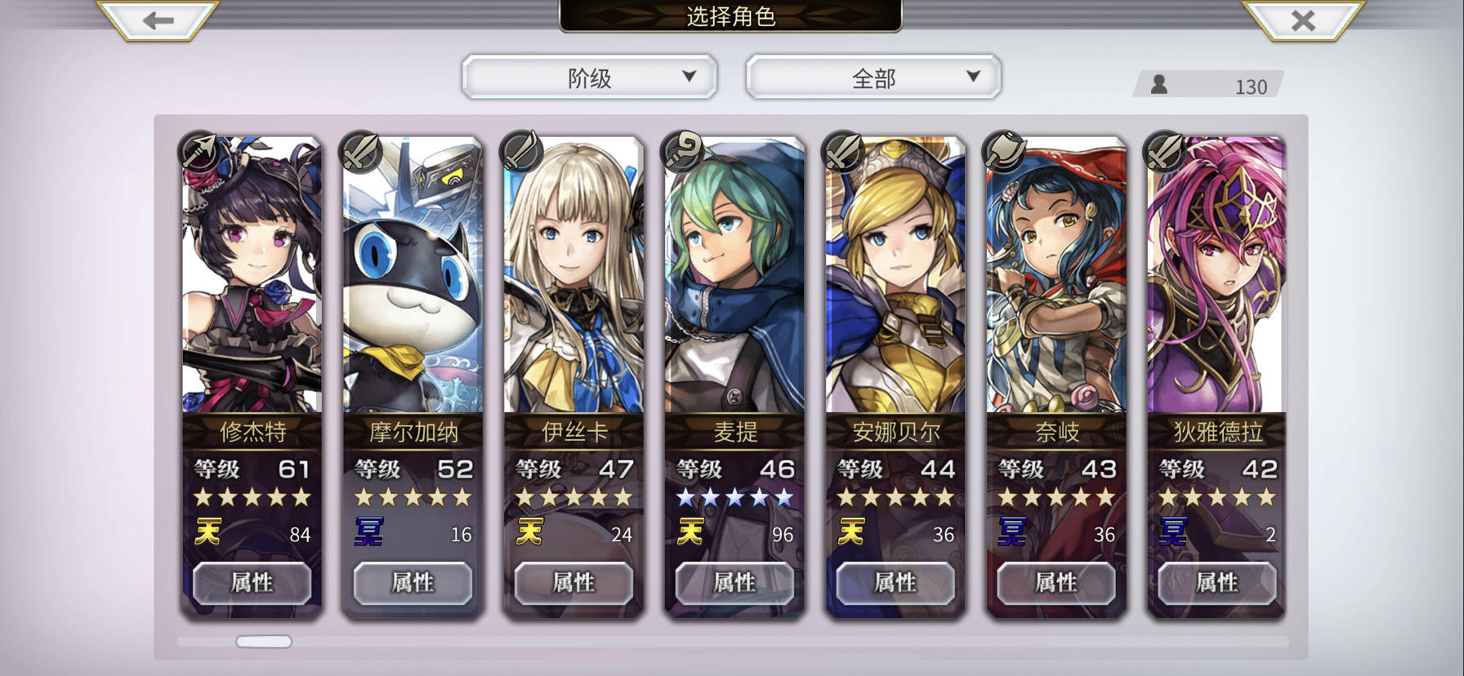Screen dimensions: 1464x676
Task: Select the 摩尔加纳 character portrait
Action: click(x=413, y=275)
